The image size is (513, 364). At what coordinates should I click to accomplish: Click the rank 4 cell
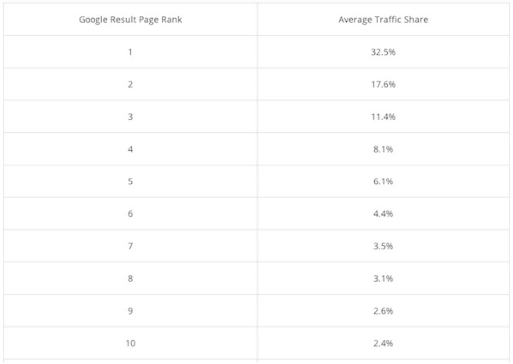point(130,149)
